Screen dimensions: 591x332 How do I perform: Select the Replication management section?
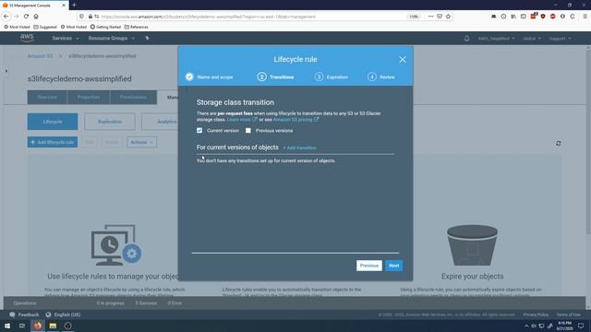pos(110,122)
